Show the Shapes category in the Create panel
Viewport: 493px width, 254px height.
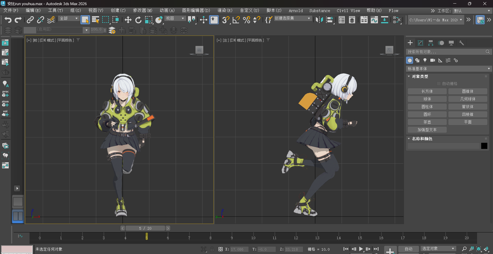pos(417,60)
